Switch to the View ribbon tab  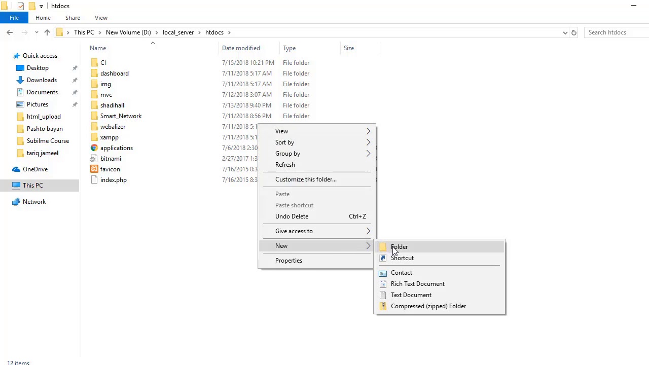tap(101, 18)
